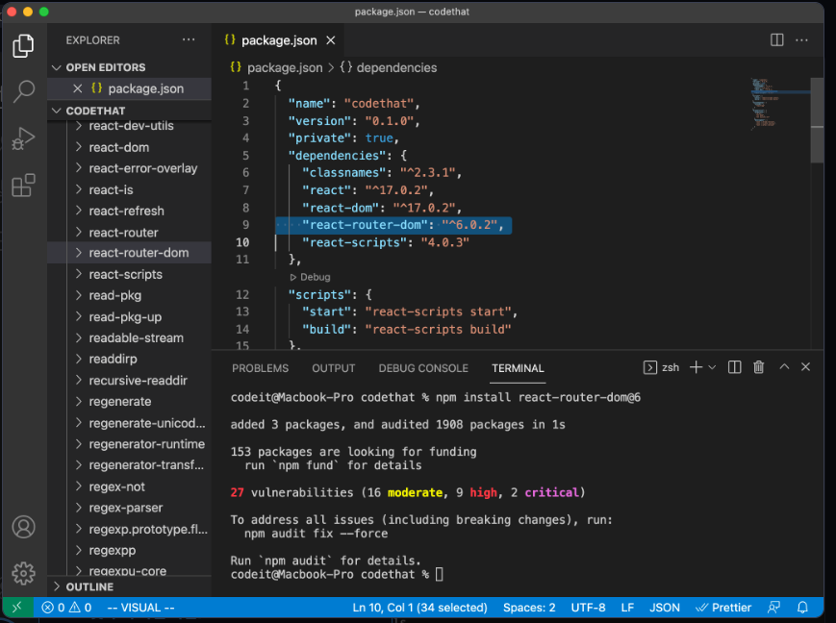
Task: Select the readable-stream folder row
Action: (x=130, y=337)
